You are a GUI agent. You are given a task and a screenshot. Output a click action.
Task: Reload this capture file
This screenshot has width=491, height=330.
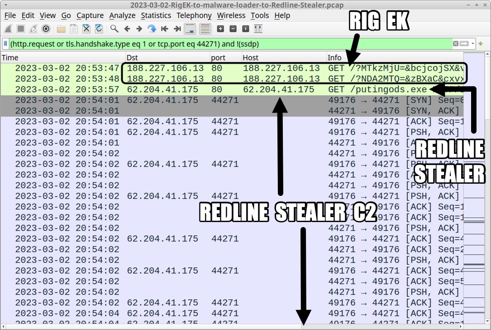coord(99,29)
